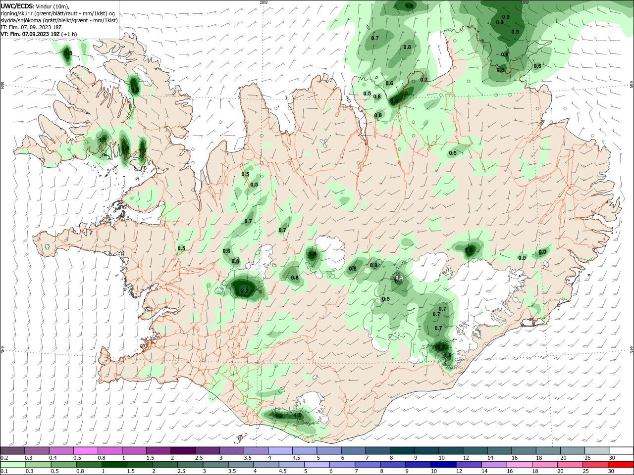
Task: Click the pink-white 0.4 value on the map
Action: (399, 279)
